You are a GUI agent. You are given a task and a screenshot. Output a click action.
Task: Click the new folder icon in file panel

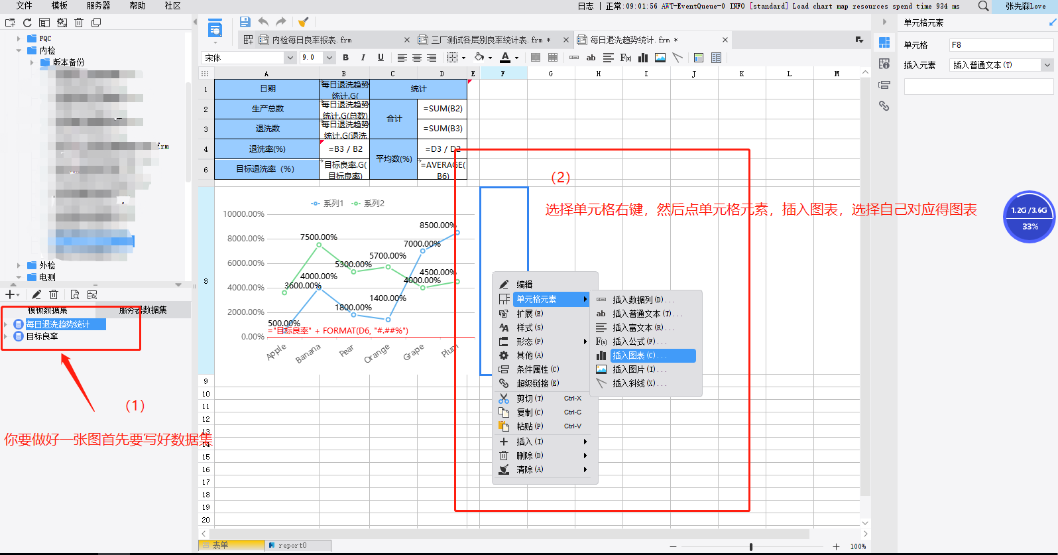[10, 23]
